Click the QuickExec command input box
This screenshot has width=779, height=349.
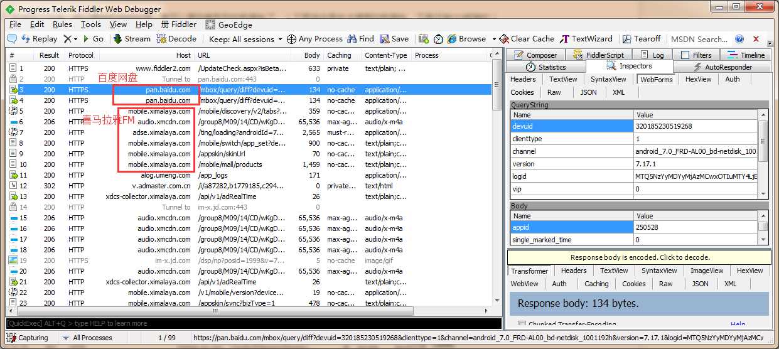[x=254, y=324]
